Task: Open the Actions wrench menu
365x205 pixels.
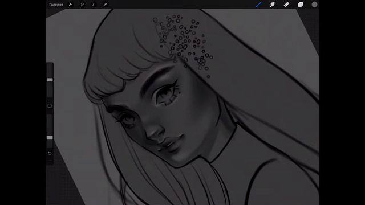Action: tap(70, 5)
